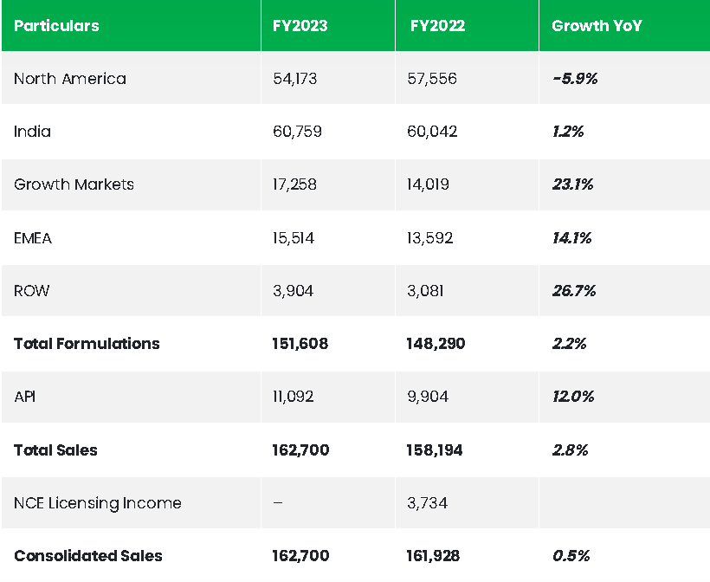Select the EMEA row label

(x=33, y=237)
